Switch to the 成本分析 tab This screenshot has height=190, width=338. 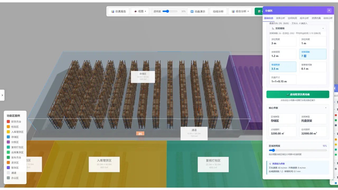(304, 18)
